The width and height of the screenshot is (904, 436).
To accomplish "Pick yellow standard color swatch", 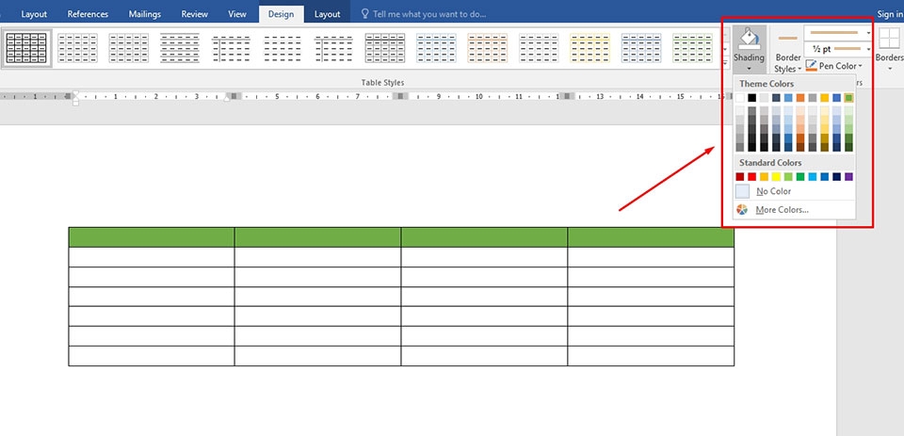I will [776, 177].
